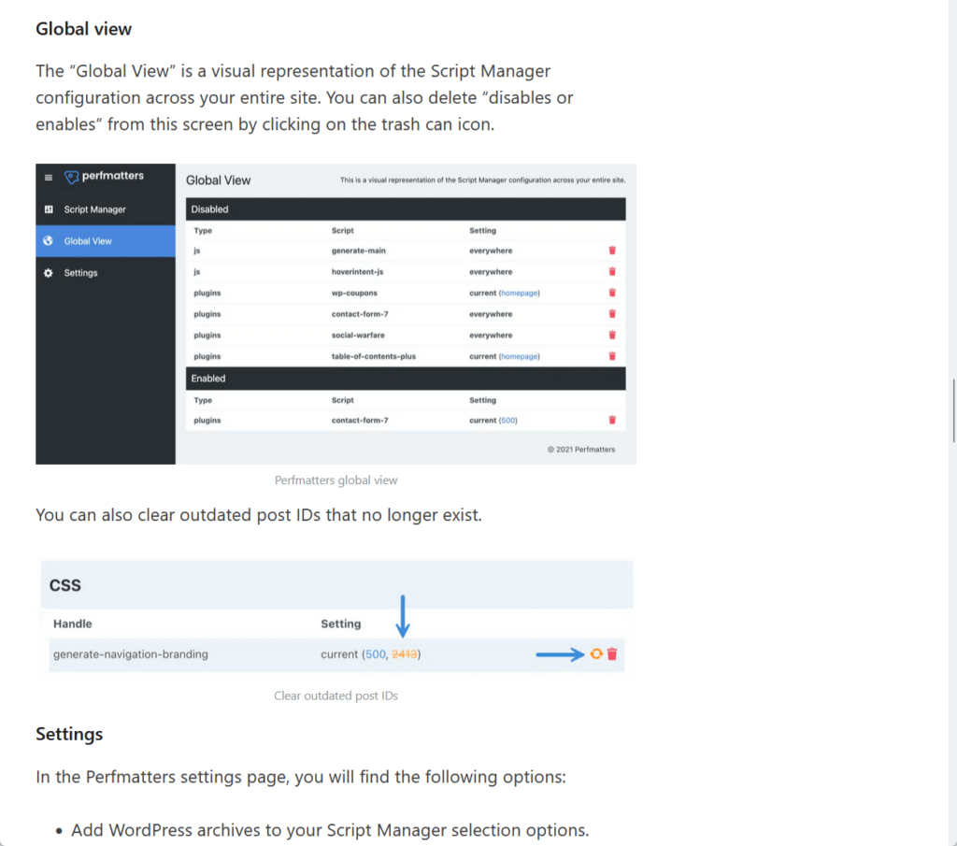The image size is (957, 846).
Task: Click the "Disabled" section header bar
Action: (406, 209)
